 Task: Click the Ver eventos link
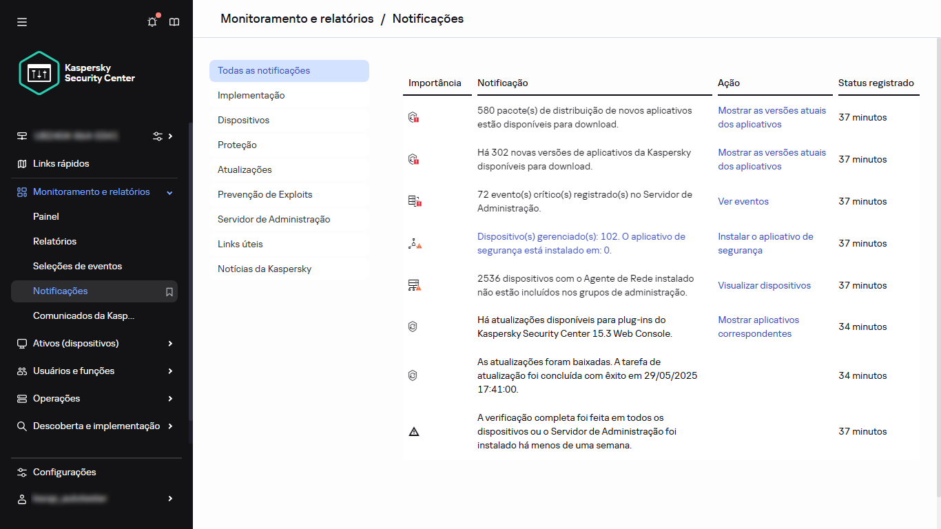[x=743, y=201]
